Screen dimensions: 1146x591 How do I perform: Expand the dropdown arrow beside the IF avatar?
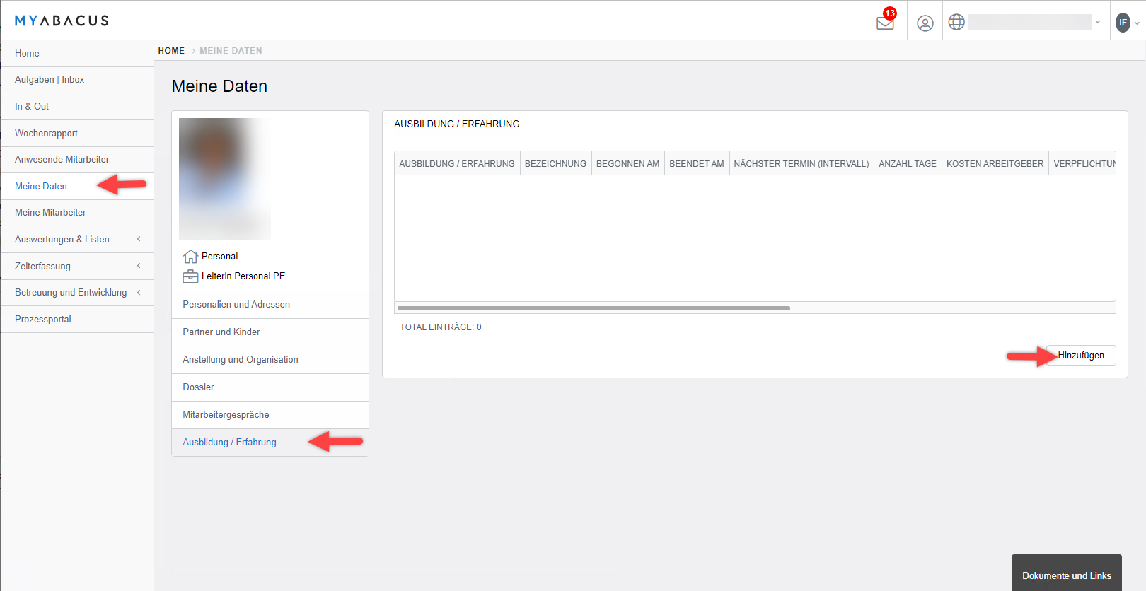[1137, 23]
